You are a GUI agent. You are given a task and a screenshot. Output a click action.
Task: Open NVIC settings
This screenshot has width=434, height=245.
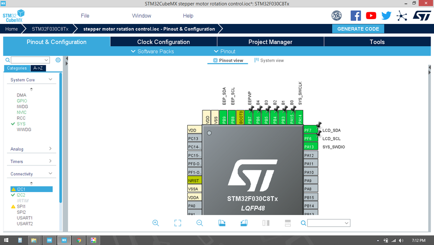(22, 113)
